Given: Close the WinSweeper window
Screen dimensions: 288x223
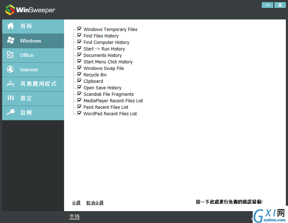Looking at the screenshot, I should 280,5.
